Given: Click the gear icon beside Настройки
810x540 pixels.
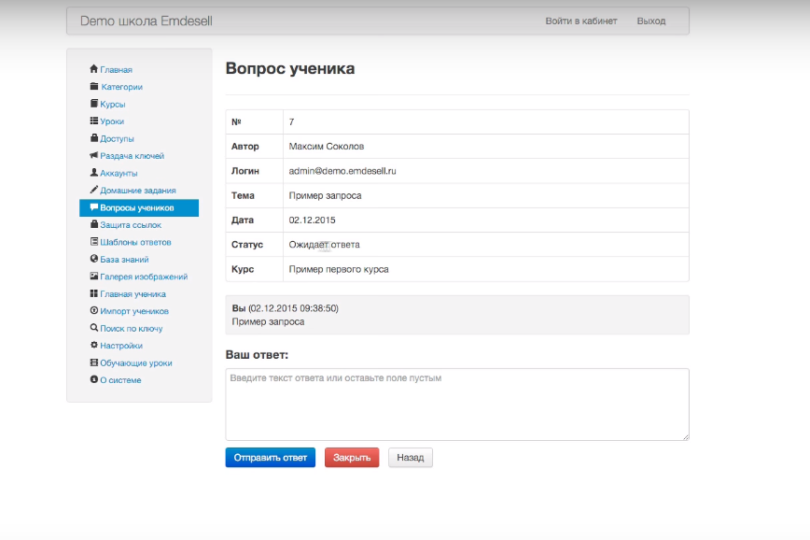Looking at the screenshot, I should [93, 346].
